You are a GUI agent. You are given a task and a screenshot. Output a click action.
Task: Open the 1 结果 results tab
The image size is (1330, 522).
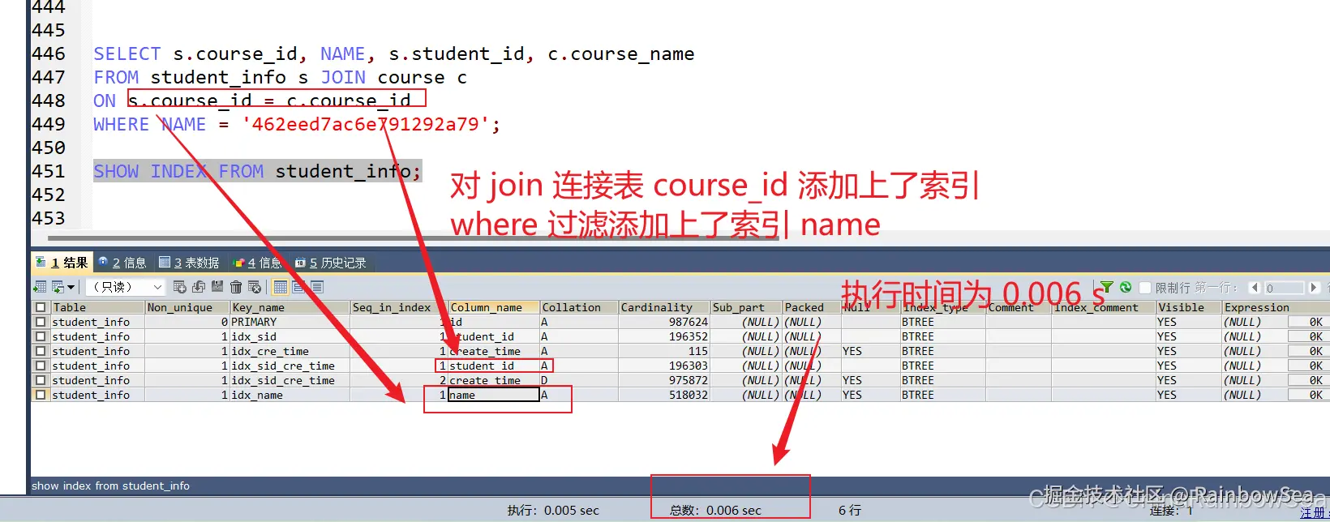pyautogui.click(x=62, y=263)
